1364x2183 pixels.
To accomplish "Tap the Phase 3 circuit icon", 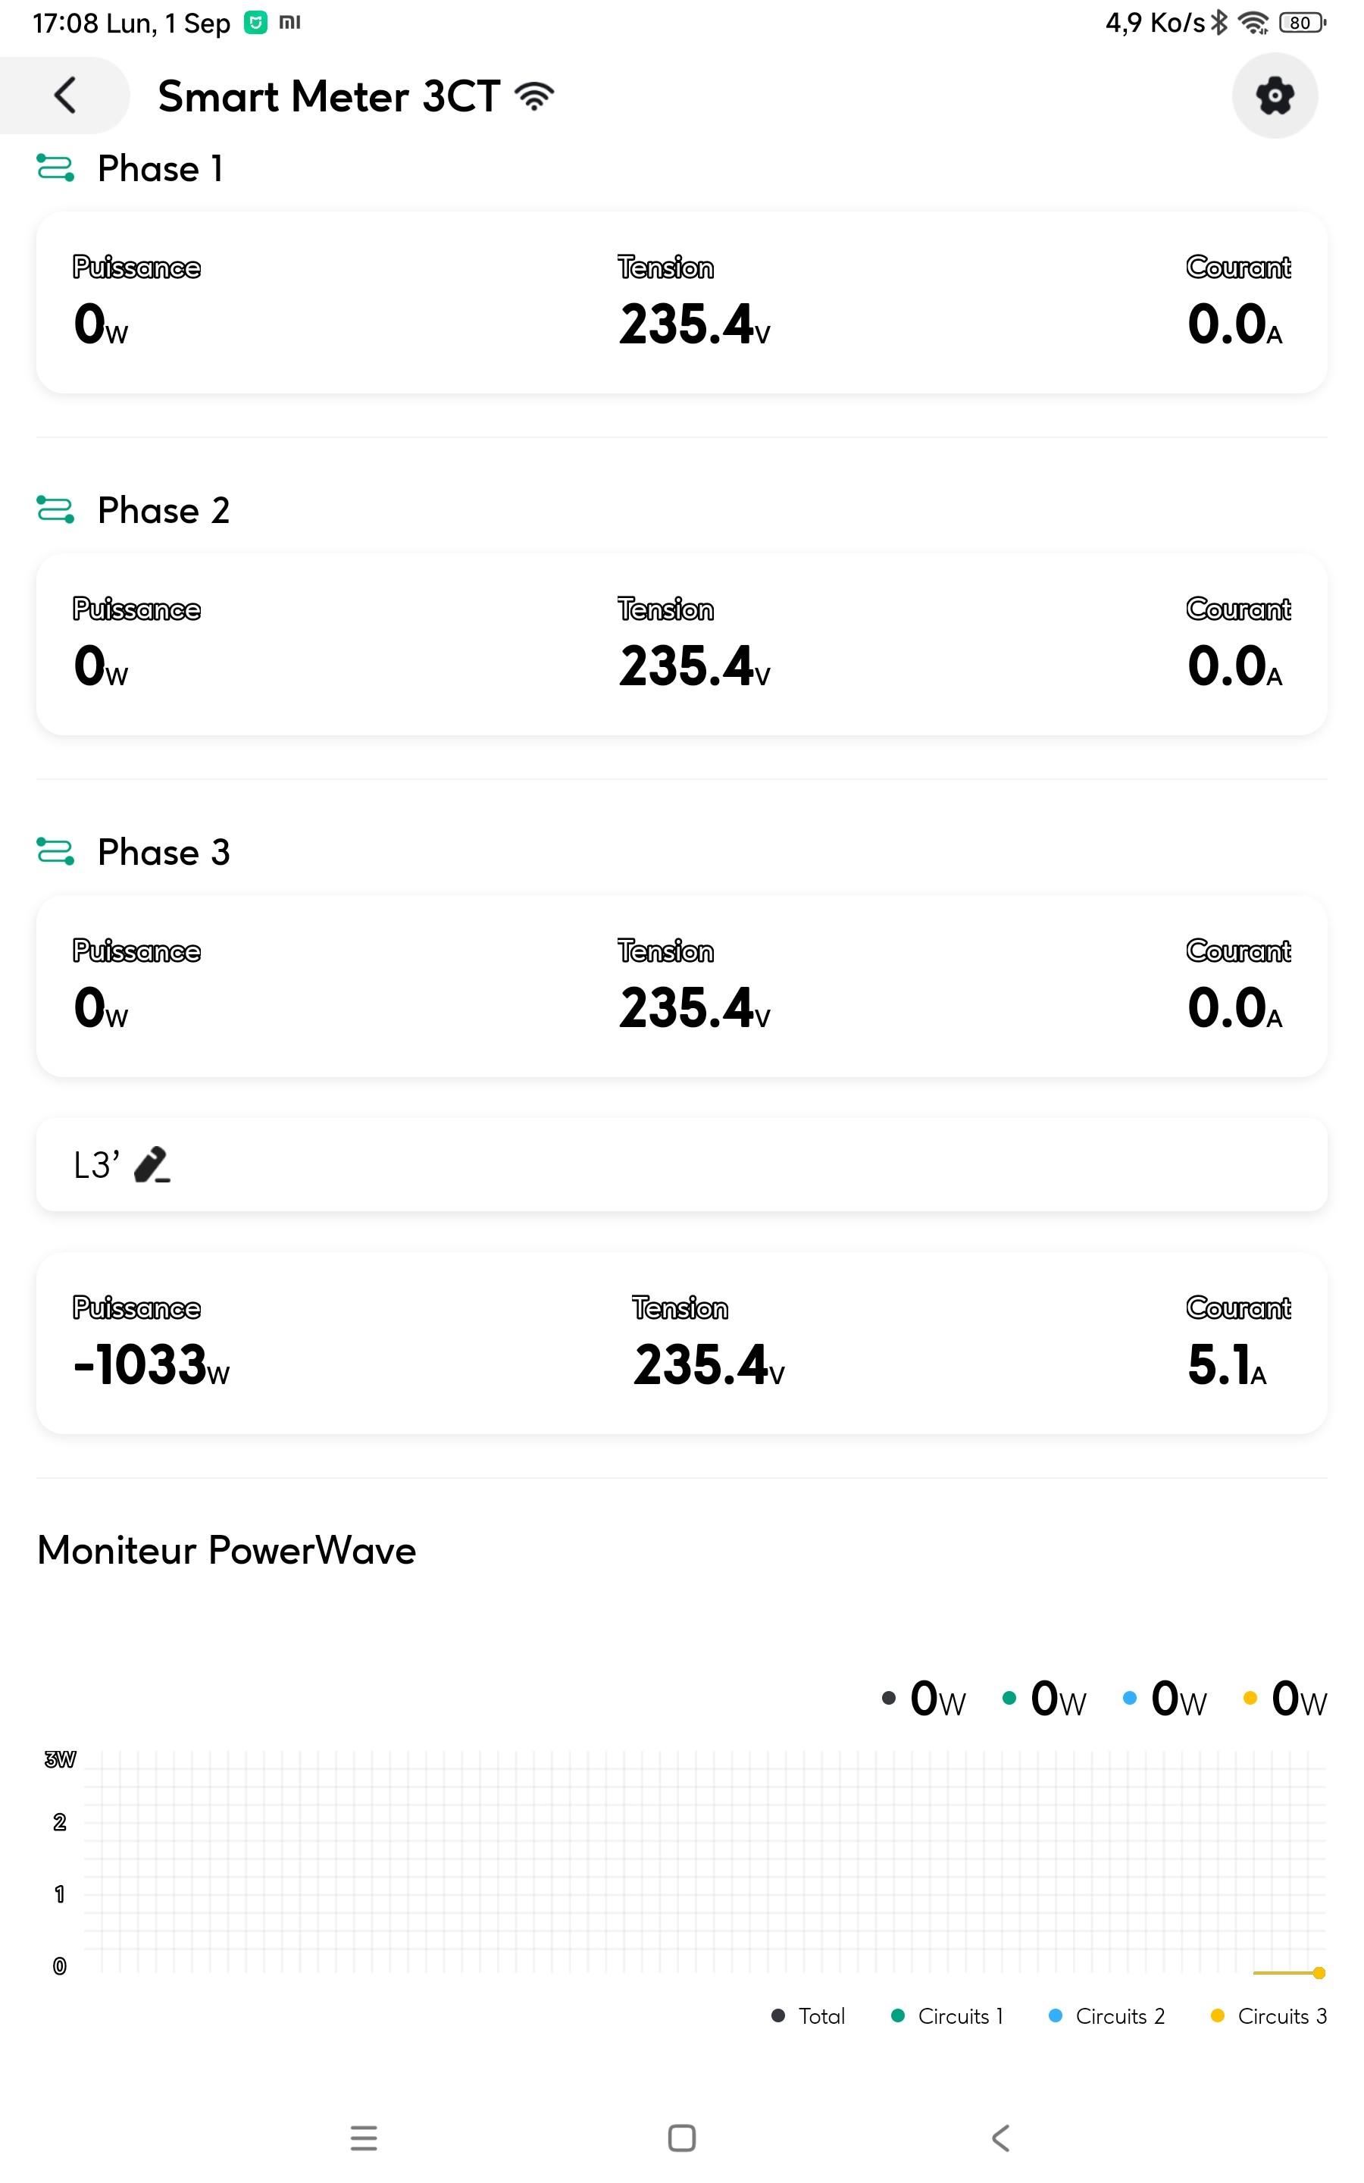I will [x=55, y=851].
